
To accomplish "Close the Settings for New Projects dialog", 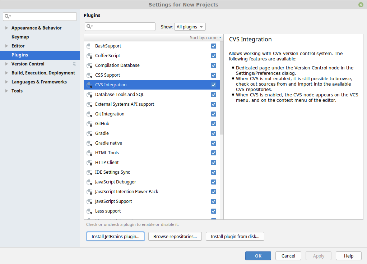I will pos(361,4).
